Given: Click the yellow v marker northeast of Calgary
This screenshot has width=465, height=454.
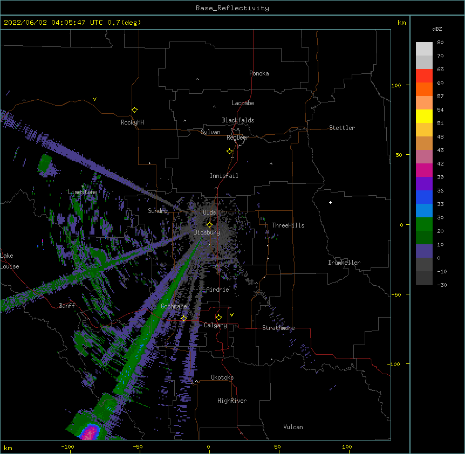Looking at the screenshot, I should [231, 315].
